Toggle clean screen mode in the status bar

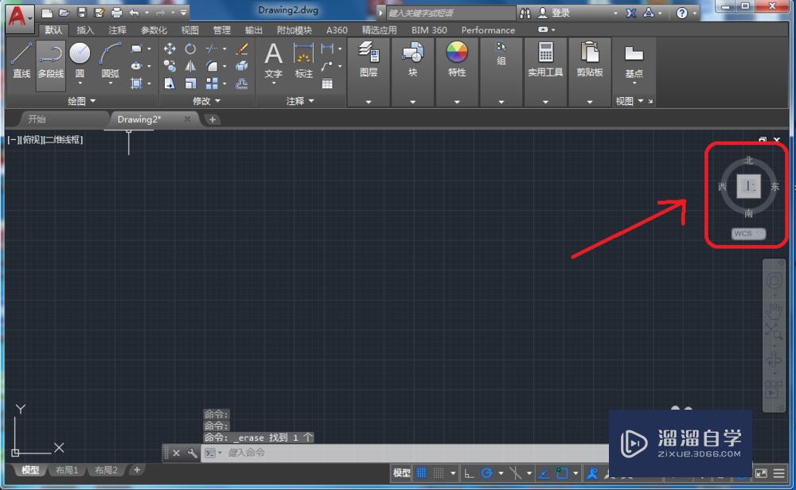pyautogui.click(x=761, y=473)
